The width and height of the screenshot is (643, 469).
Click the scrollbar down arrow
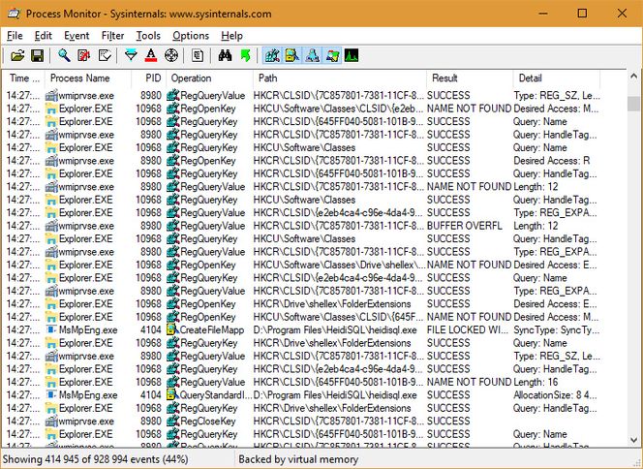(633, 440)
